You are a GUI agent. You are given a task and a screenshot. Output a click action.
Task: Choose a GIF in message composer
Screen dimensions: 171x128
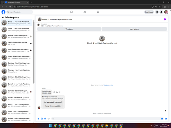coord(49,118)
